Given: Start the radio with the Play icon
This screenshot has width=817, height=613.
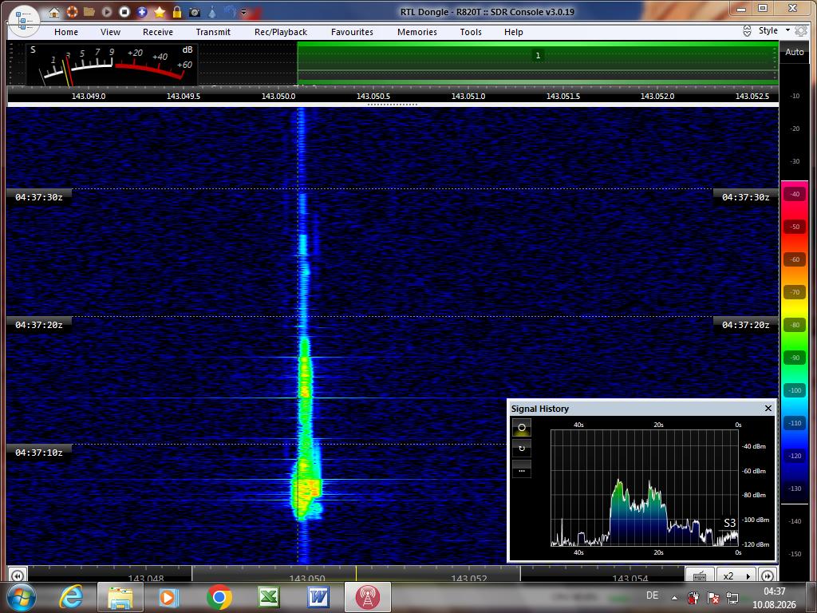Looking at the screenshot, I should pyautogui.click(x=107, y=11).
